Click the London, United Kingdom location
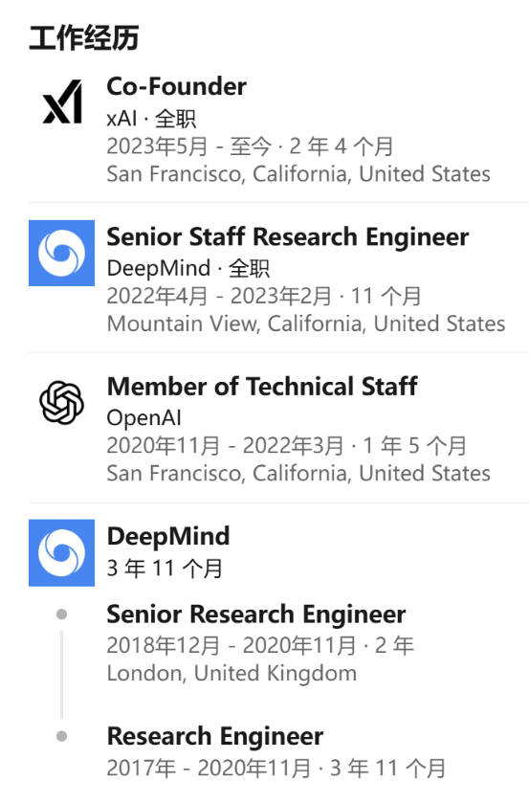 (231, 673)
